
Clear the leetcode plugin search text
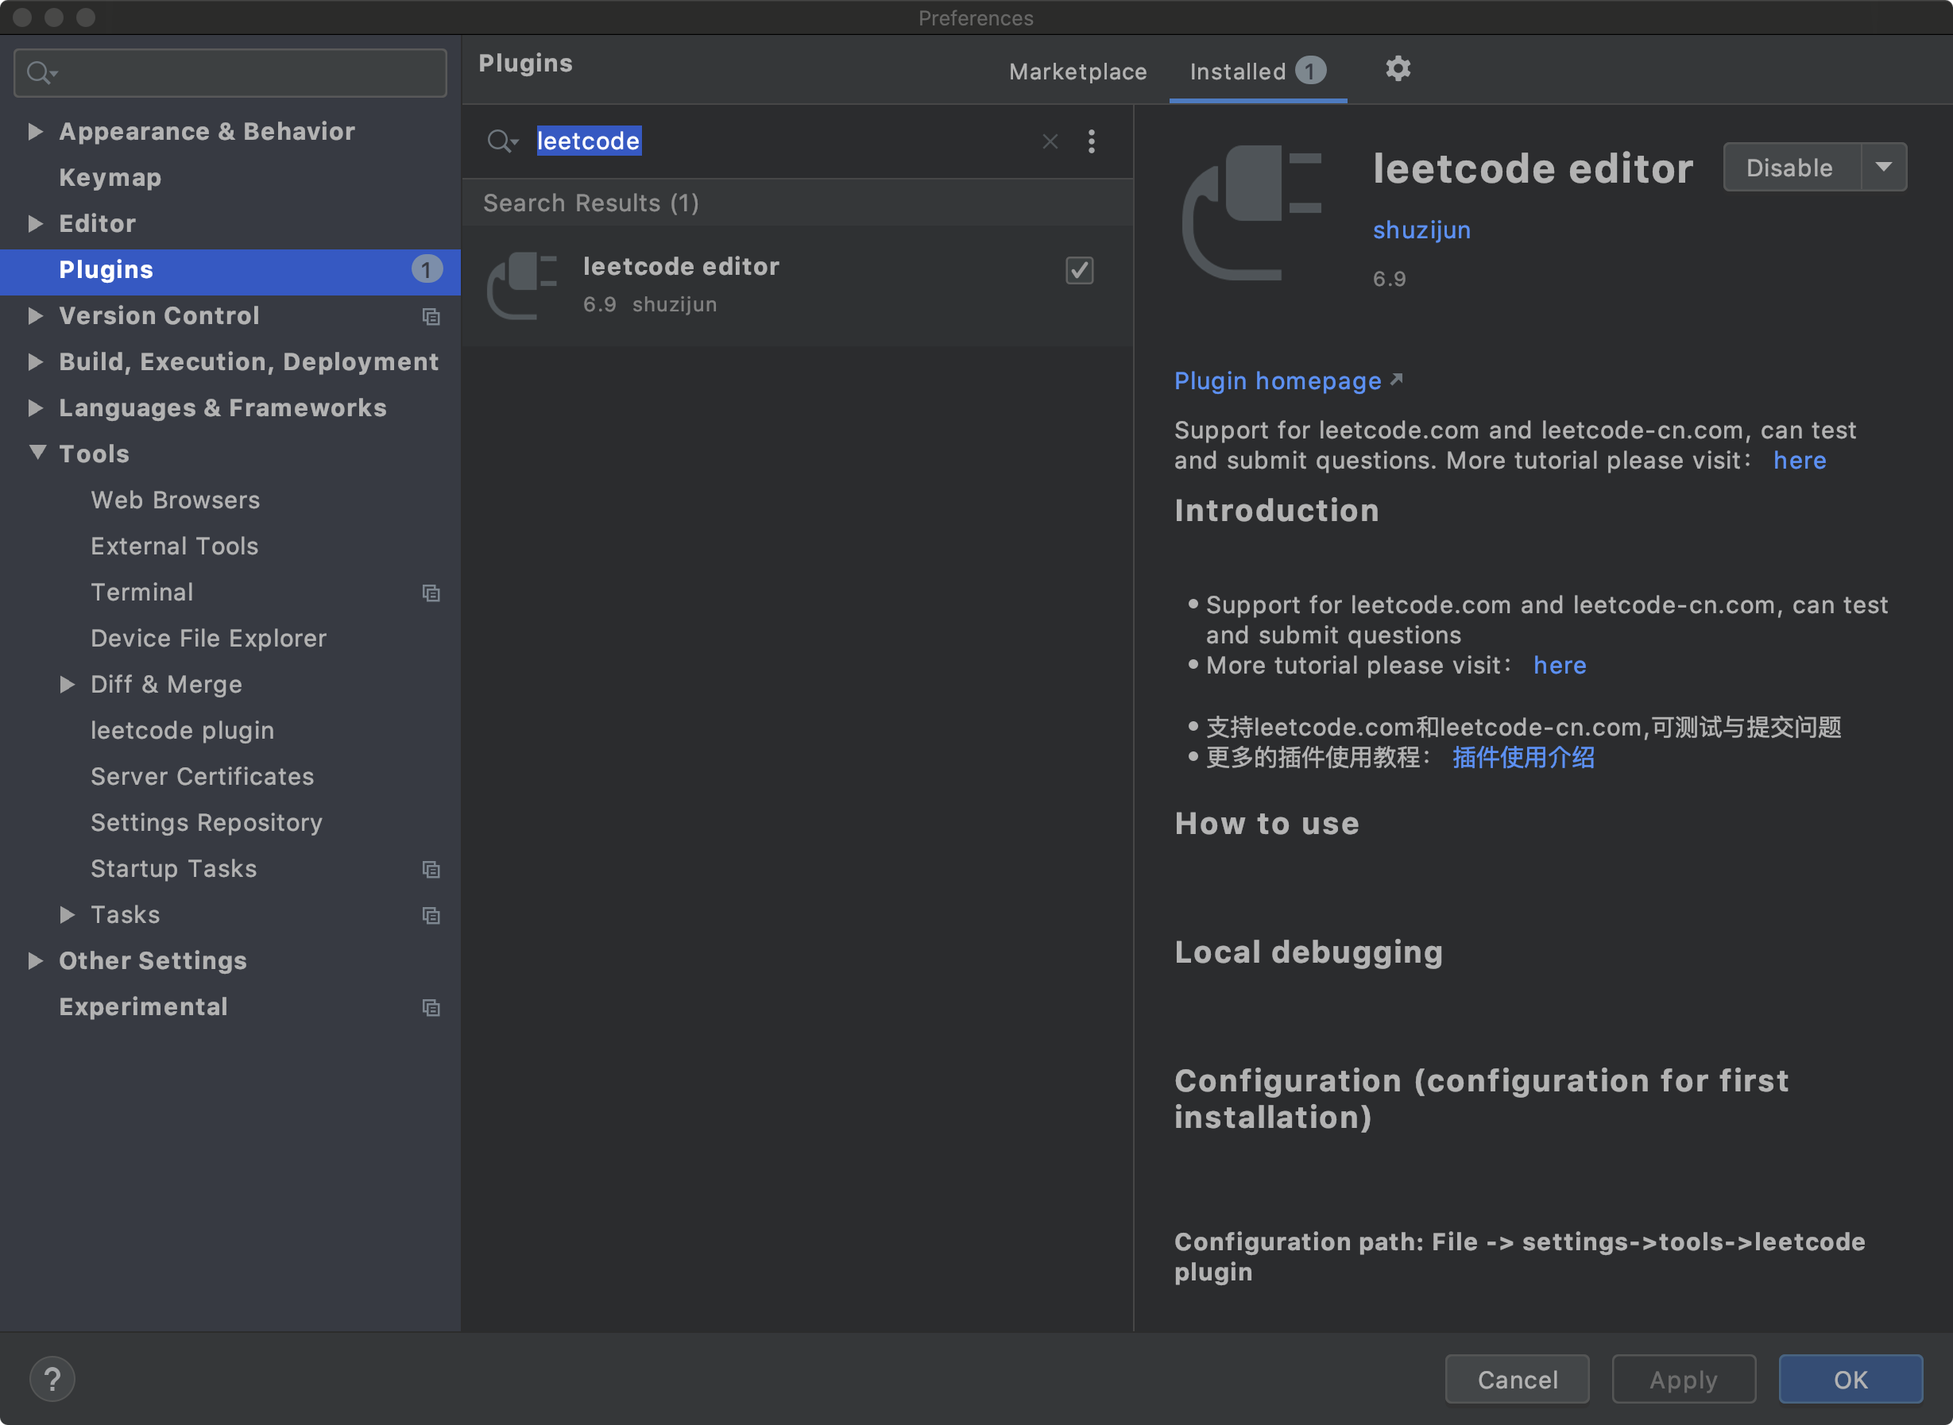[x=1050, y=141]
